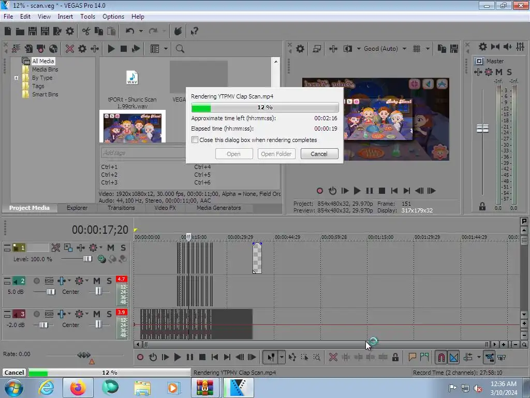Click the Insert Region icon in timeline toolbar
This screenshot has width=530, height=398.
point(424,357)
